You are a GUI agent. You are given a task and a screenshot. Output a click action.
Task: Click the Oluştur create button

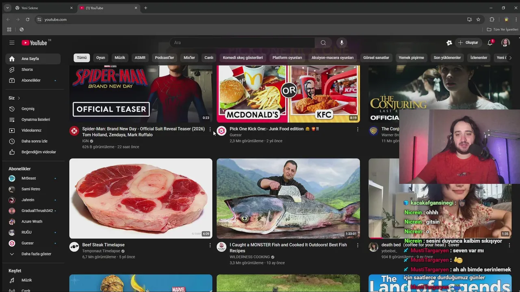coord(468,43)
